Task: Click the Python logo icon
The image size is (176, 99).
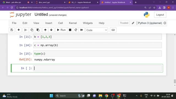Action: (147, 15)
